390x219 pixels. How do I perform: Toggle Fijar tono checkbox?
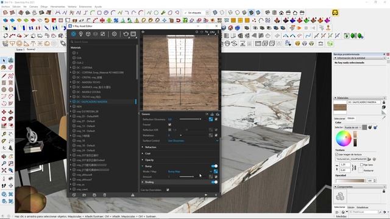361,165
